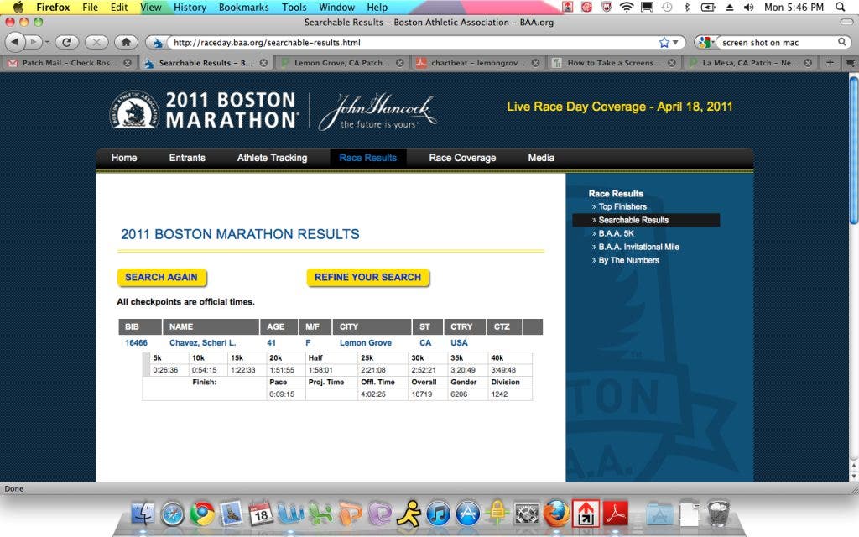This screenshot has width=859, height=537.
Task: Open the Bluetooth menu bar icon
Action: (686, 7)
